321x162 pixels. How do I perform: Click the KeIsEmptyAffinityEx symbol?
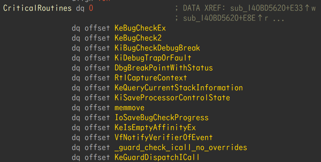[155, 128]
